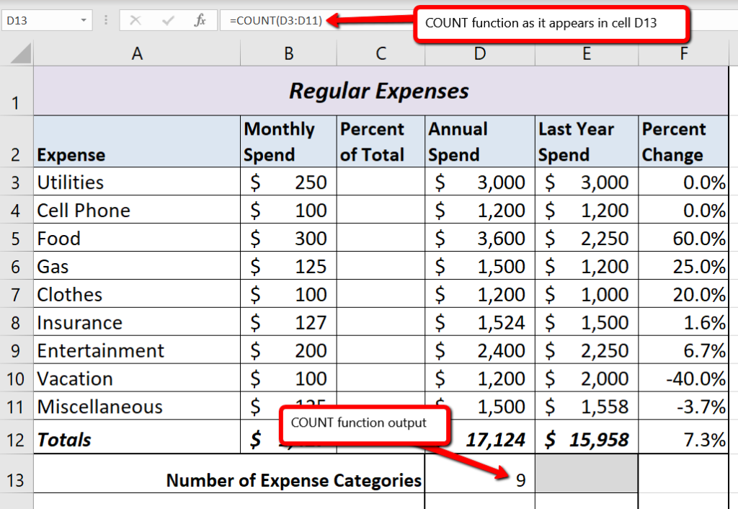Screen dimensions: 738x509
Task: Click total percent change 7.3%
Action: 683,437
